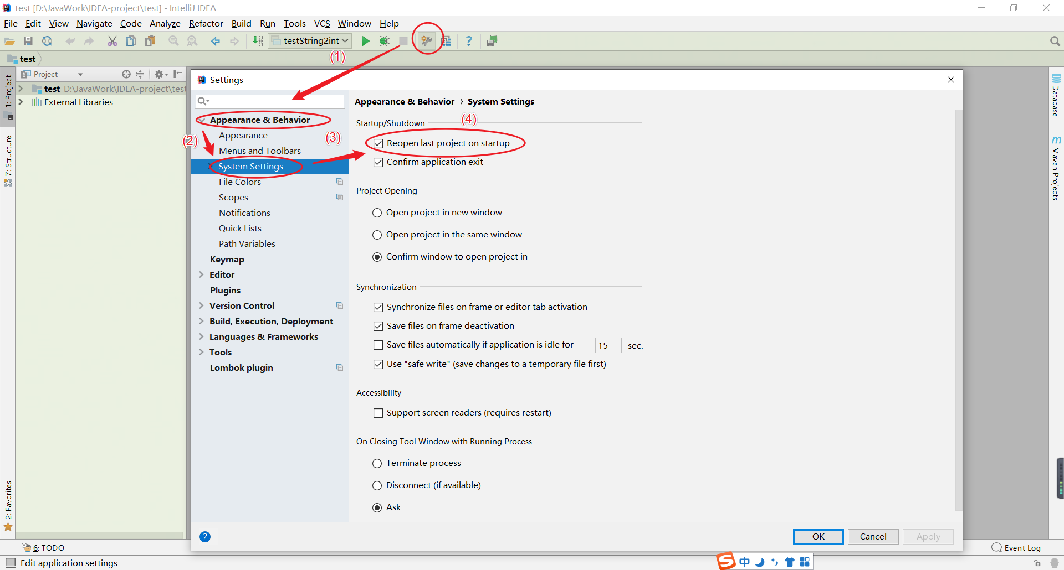Viewport: 1064px width, 570px height.
Task: Click the Cut scissors icon
Action: pyautogui.click(x=112, y=41)
